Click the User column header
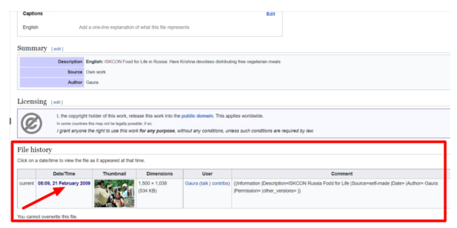Viewport: 457px width, 228px height. tap(207, 174)
